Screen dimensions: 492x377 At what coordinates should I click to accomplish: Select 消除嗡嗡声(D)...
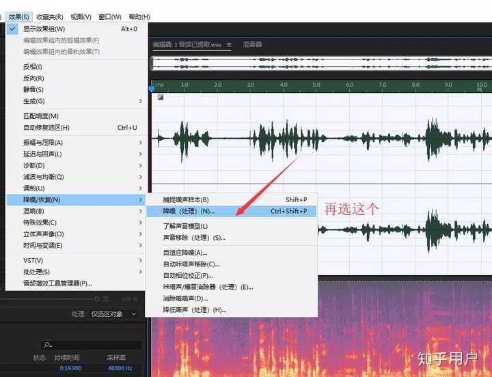coord(232,298)
